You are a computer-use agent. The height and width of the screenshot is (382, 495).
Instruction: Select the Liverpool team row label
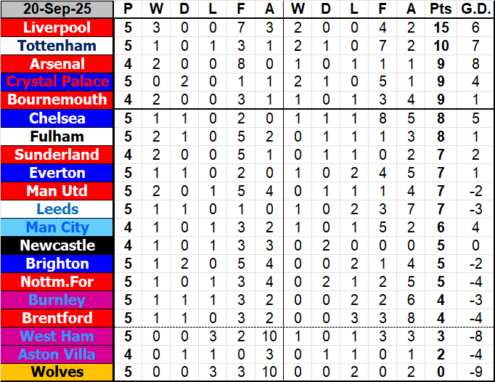(57, 28)
